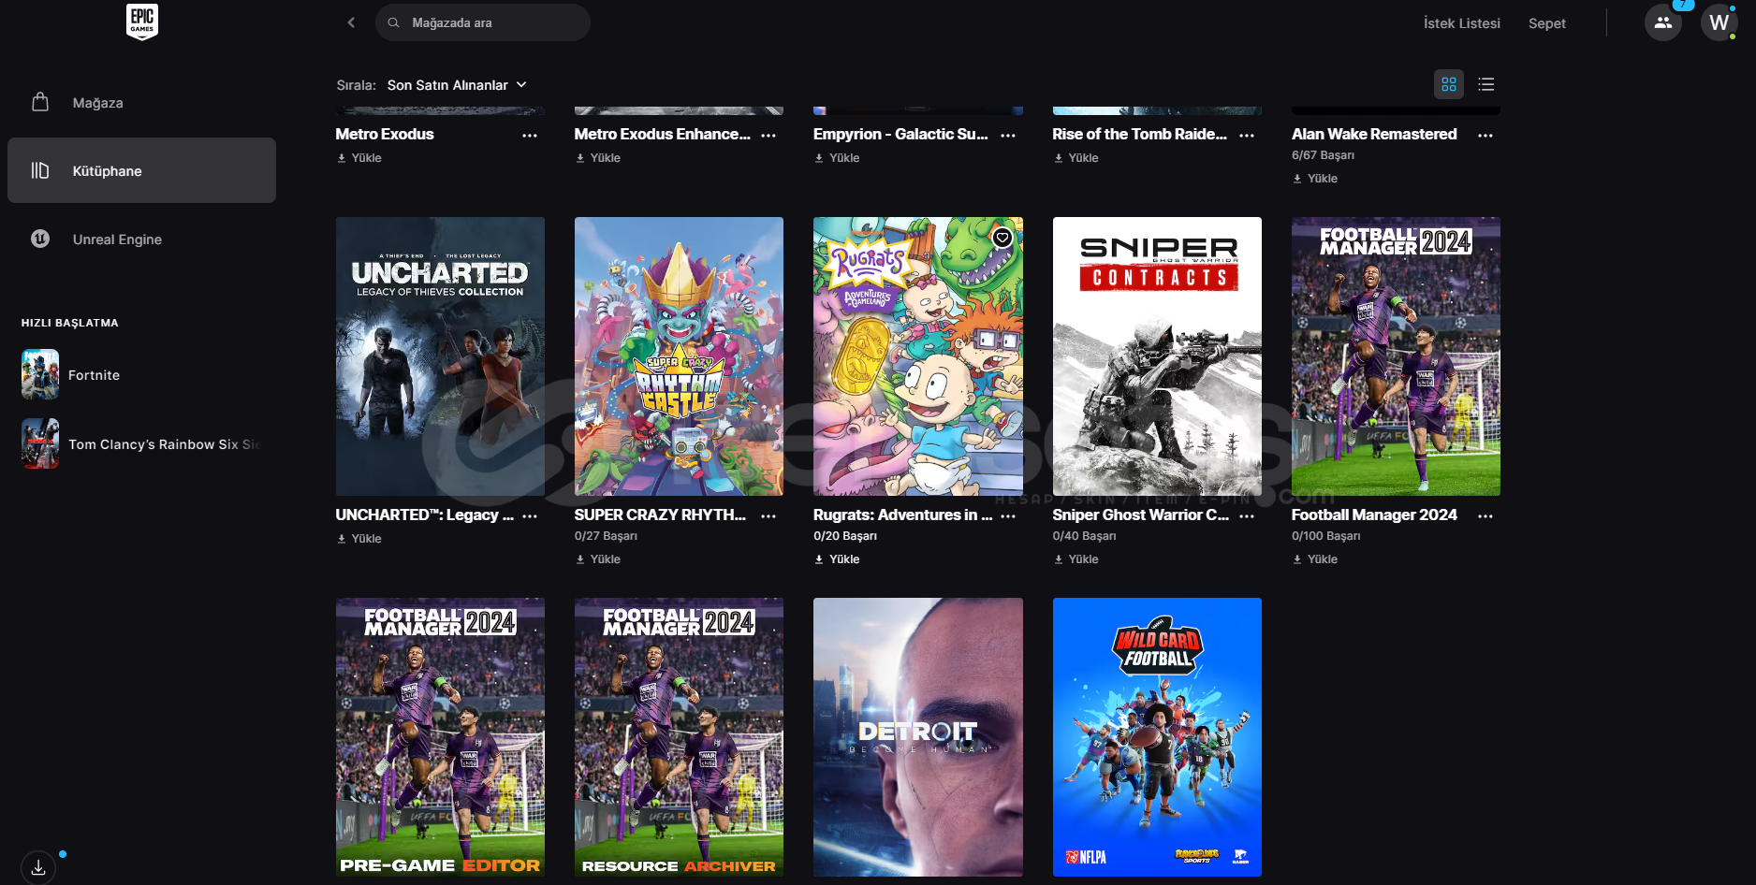Toggle the heart on the Rugrats cover
The height and width of the screenshot is (885, 1756).
coord(1002,238)
